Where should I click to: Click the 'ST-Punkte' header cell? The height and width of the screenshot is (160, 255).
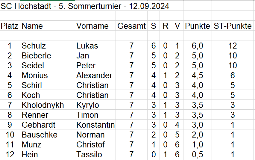coord(233,26)
